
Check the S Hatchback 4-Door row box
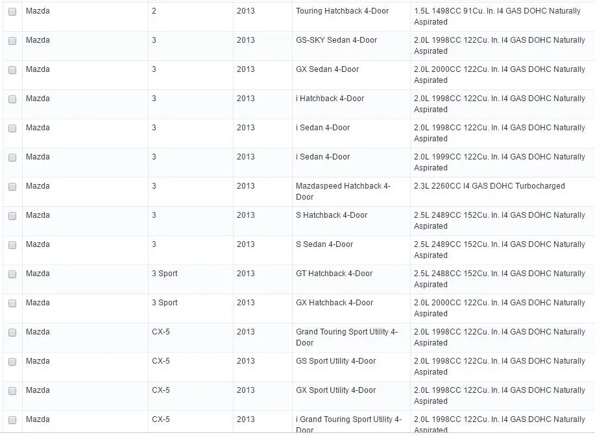[12, 216]
